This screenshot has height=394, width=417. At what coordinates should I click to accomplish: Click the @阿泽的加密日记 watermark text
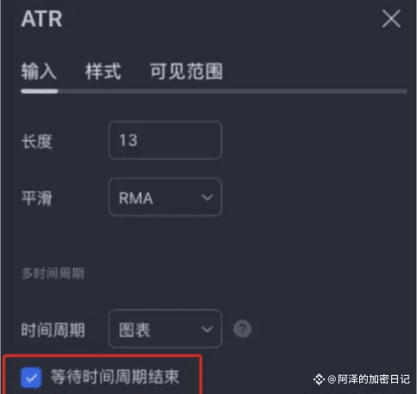coord(369,379)
